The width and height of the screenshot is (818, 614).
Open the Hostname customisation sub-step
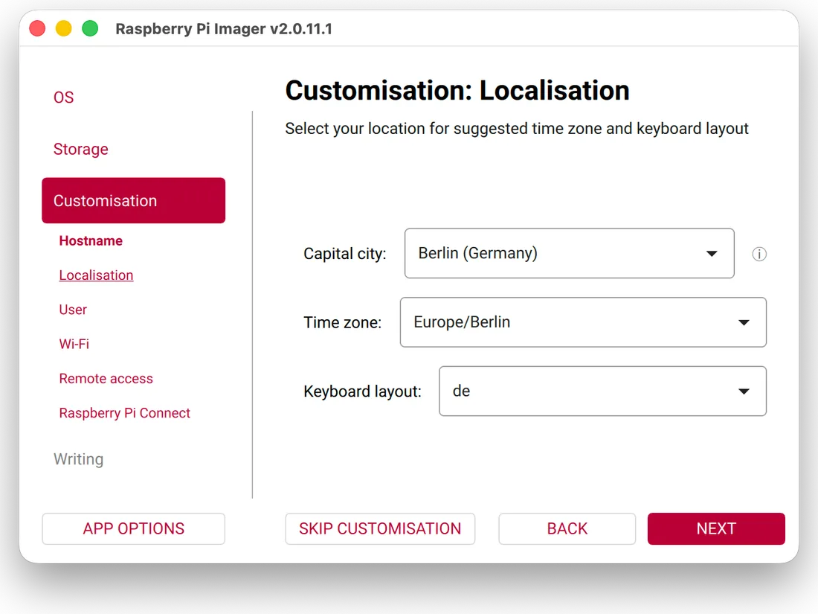(91, 240)
